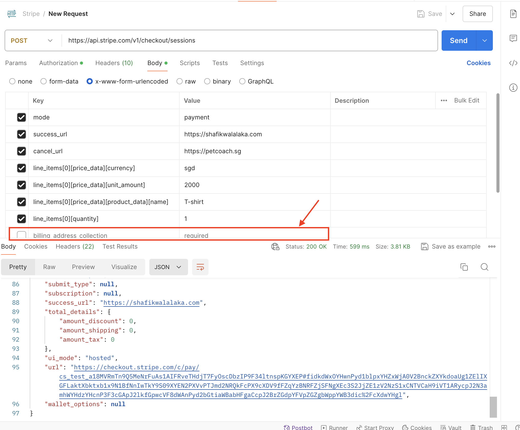This screenshot has height=430, width=520.
Task: Click the Bulk Edit link
Action: [x=466, y=100]
